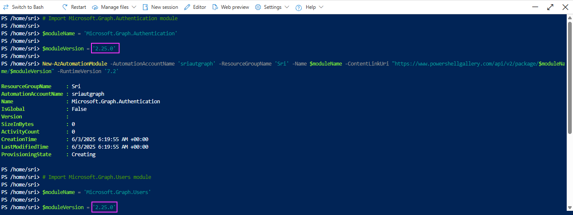Click the Manage files cloud icon

point(95,7)
